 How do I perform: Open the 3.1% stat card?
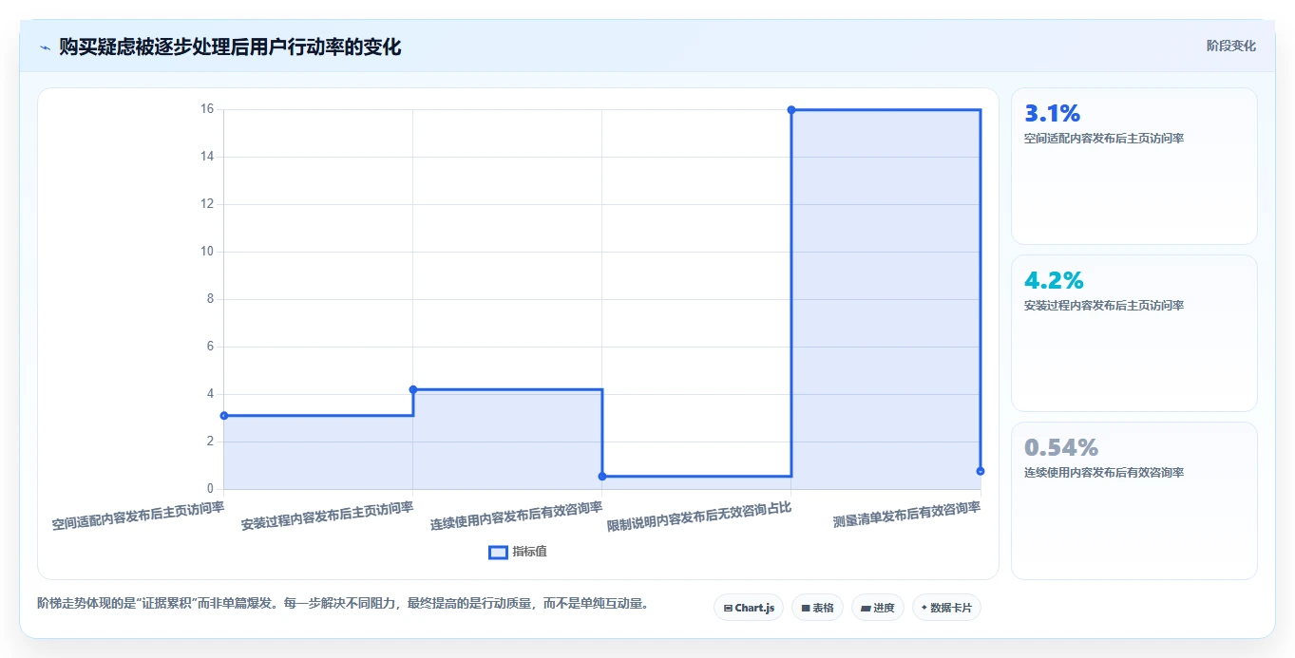(1133, 166)
